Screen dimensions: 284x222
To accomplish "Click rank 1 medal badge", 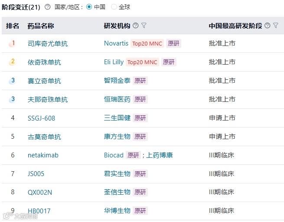I will tap(12, 43).
